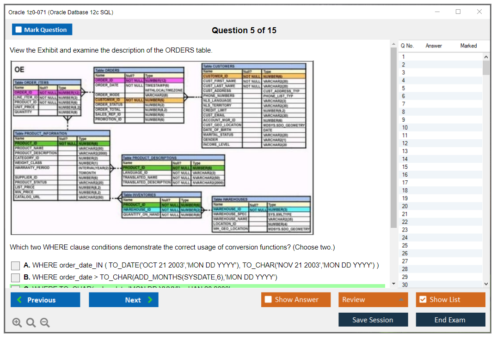Click the OE schema exhibit diagram

(162, 148)
